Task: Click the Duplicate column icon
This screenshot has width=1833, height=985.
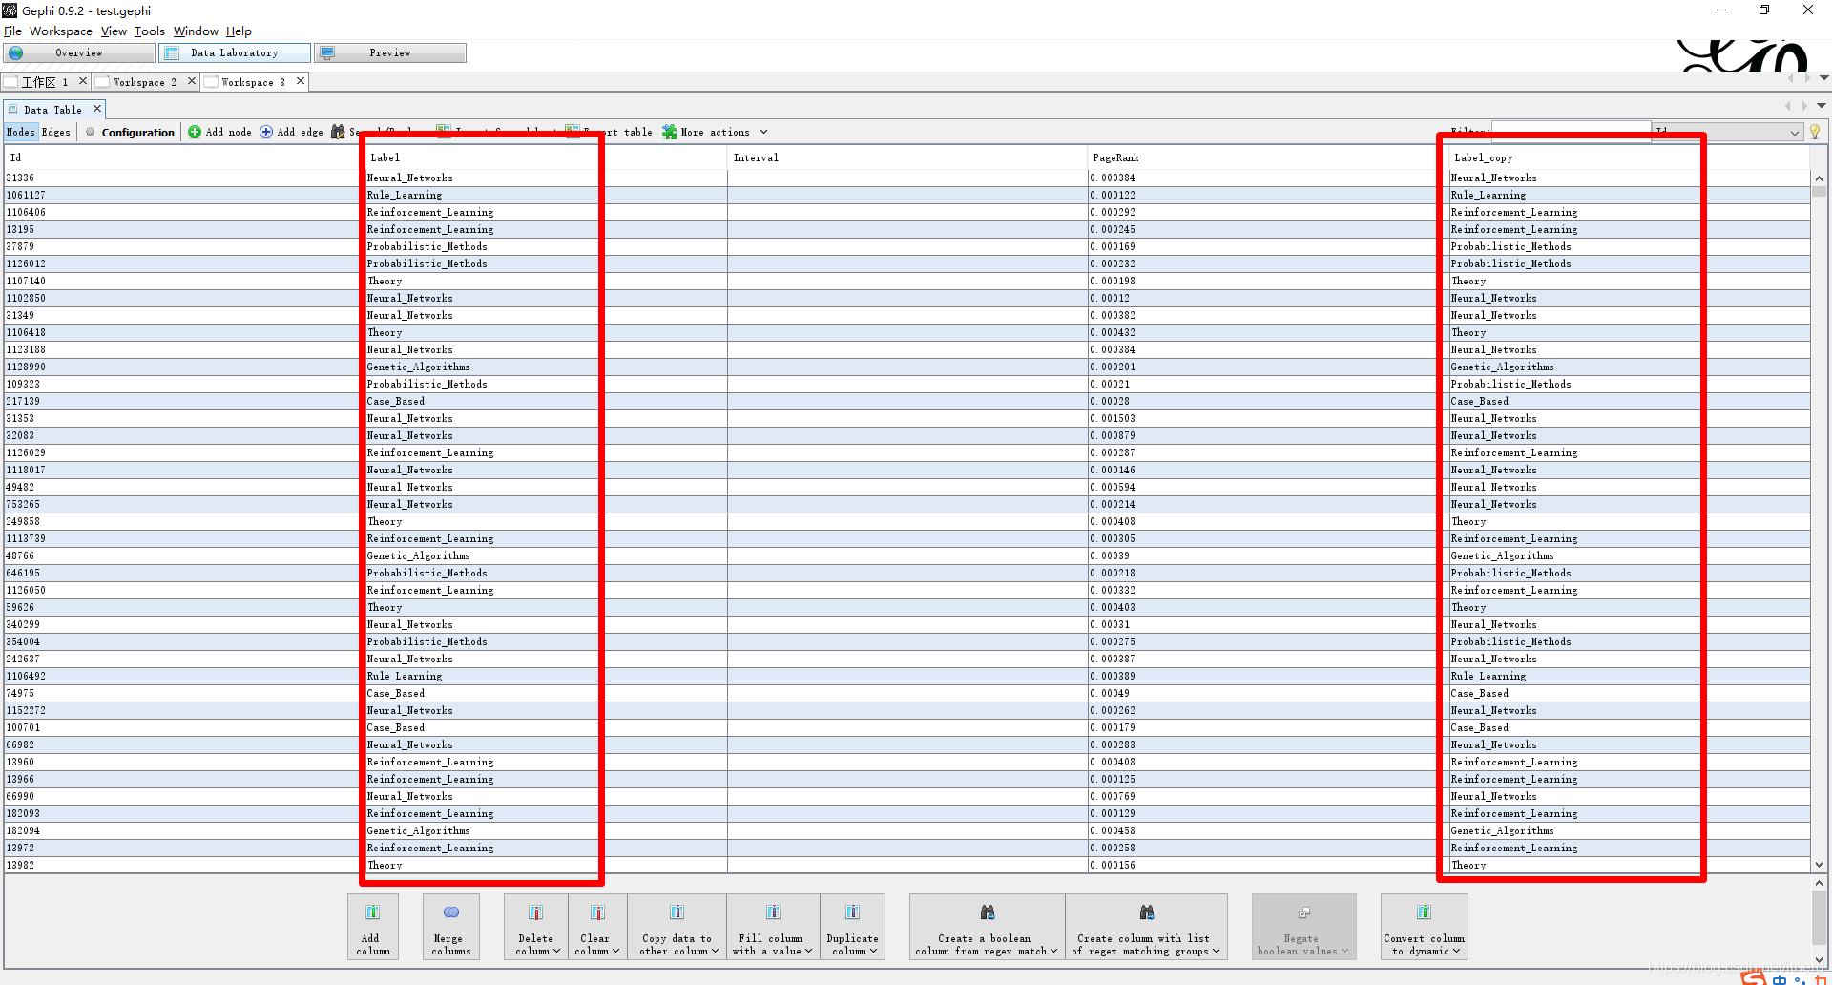Action: coord(852,912)
